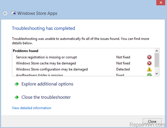Click the problems list scrollbar thumb
The height and width of the screenshot is (128, 167).
157,60
